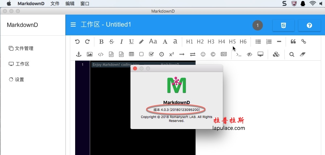This screenshot has height=155, width=325.
Task: Open search in the editor
Action: tap(292, 54)
